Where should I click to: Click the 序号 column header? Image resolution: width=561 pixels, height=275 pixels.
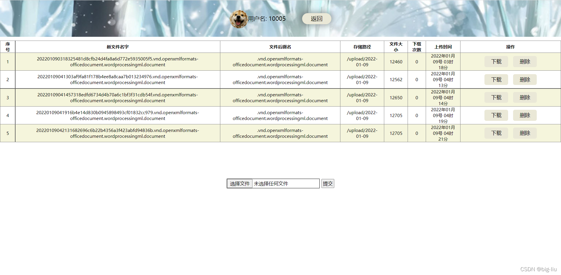[8, 47]
